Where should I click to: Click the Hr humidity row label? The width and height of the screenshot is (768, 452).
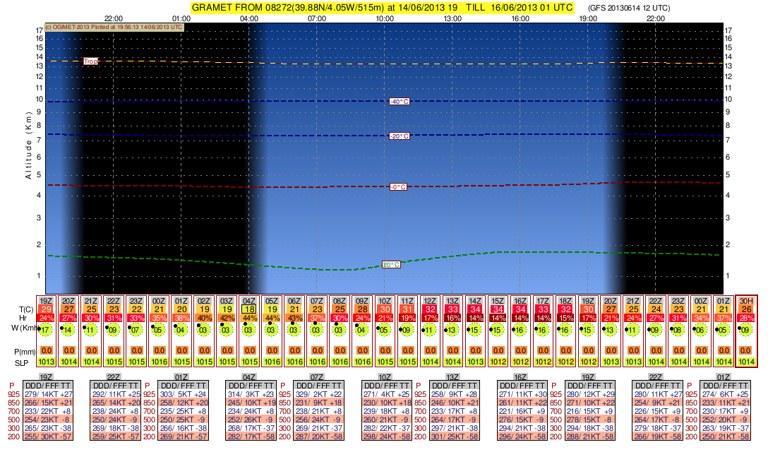tap(23, 318)
